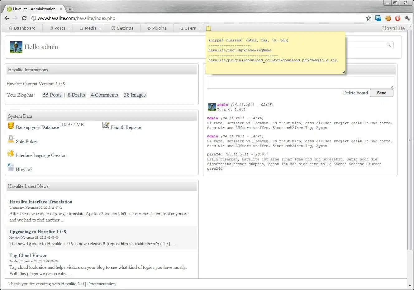Open the Settings menu item
Viewport: 414px width, 290px height.
point(122,28)
